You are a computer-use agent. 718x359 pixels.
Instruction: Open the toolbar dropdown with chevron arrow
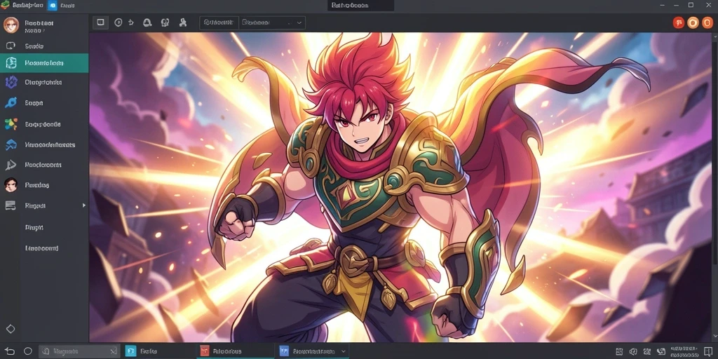272,22
